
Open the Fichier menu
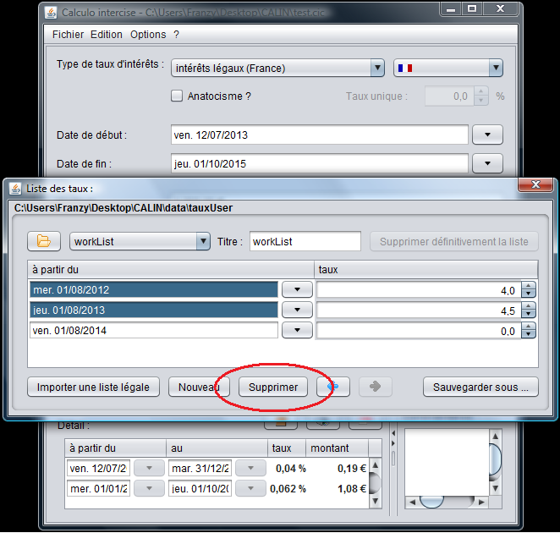(68, 35)
